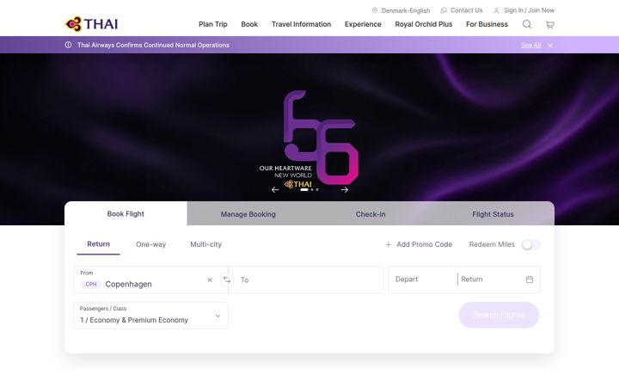619x387 pixels.
Task: Swap From and To airports
Action: click(227, 279)
